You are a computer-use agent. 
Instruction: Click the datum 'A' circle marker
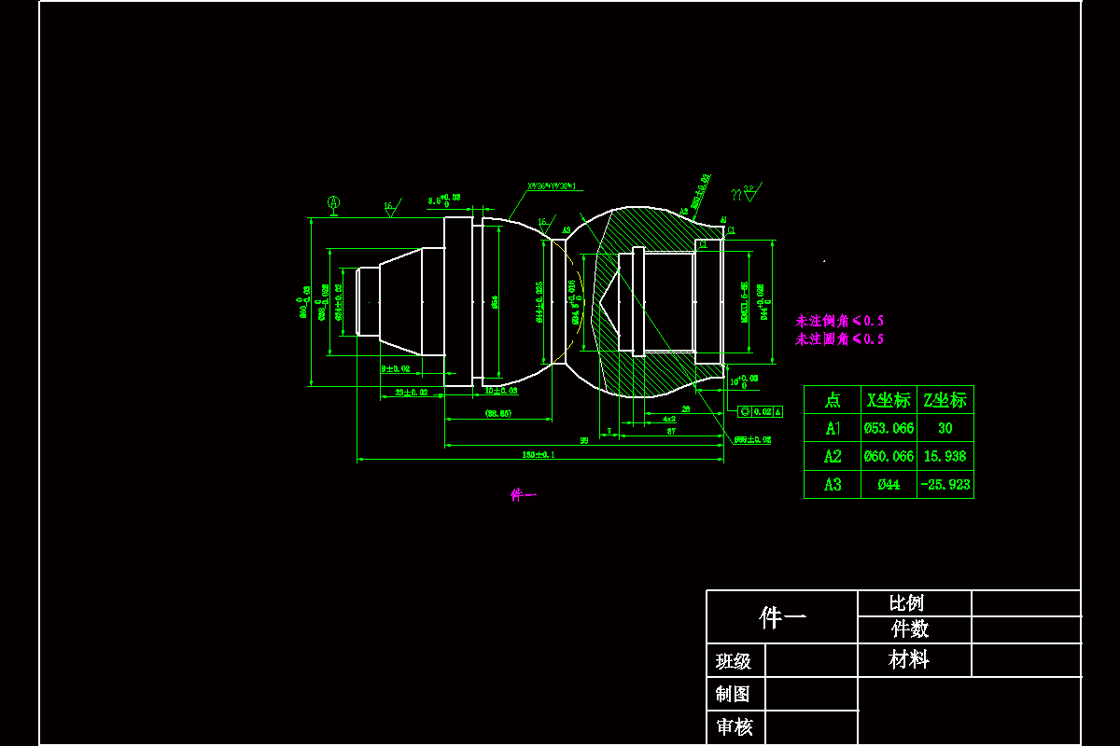[x=334, y=201]
